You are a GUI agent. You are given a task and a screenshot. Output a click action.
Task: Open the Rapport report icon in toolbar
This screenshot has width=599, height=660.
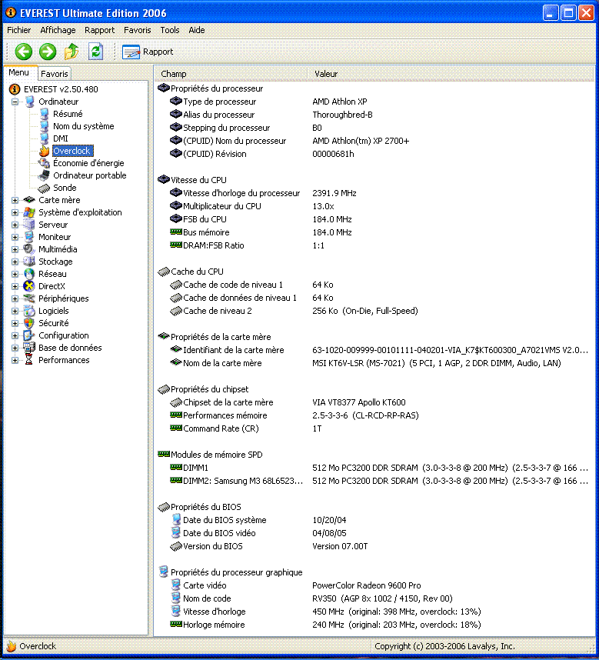tap(131, 52)
